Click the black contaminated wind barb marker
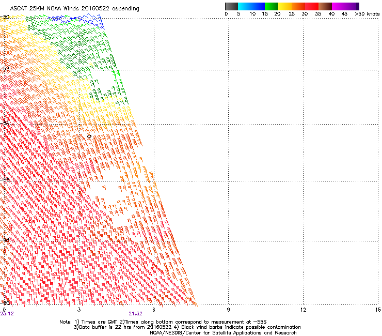382x336 pixels. coord(89,136)
